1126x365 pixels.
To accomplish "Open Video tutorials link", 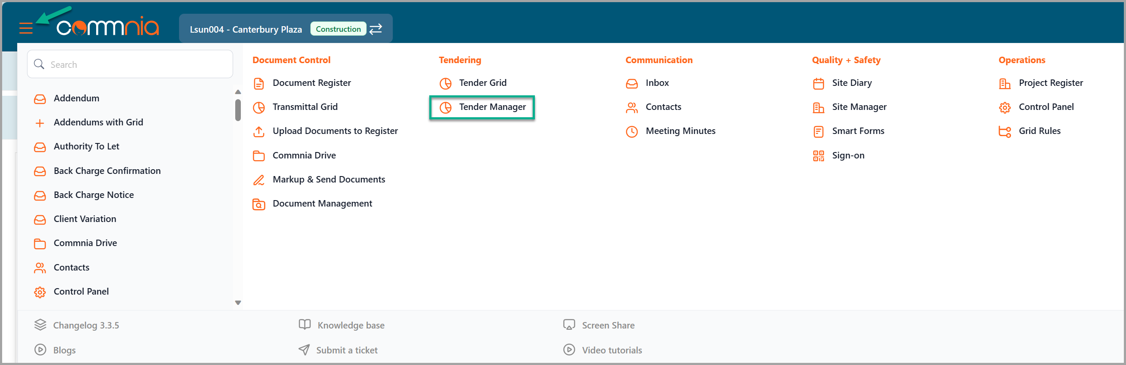I will coord(612,350).
